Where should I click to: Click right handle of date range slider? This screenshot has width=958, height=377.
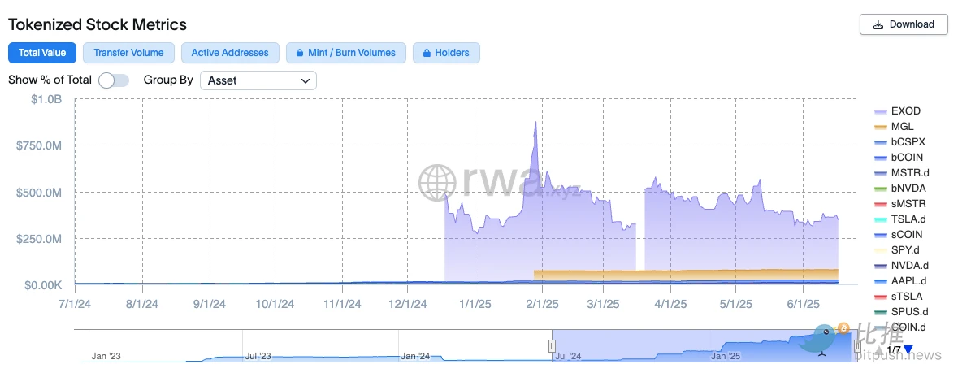857,346
